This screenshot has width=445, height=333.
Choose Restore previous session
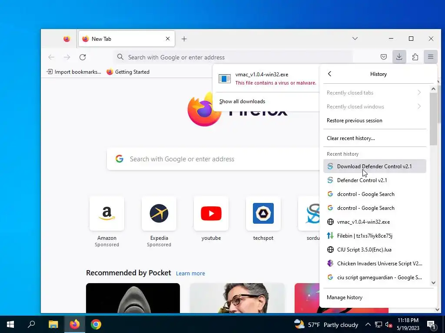(x=375, y=121)
